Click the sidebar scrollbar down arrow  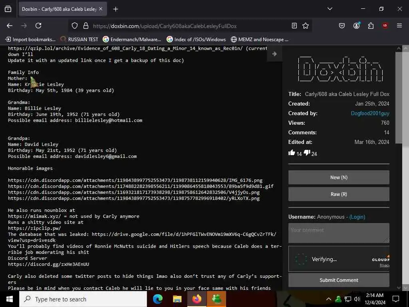[x=399, y=287]
